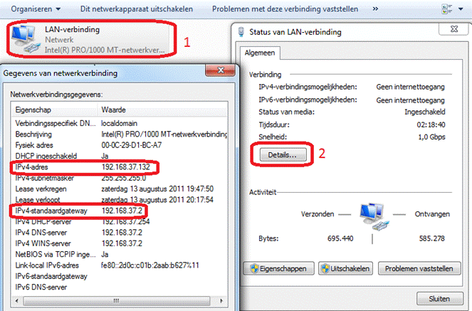The image size is (472, 311).
Task: Switch to the Algemeen tab
Action: [x=259, y=53]
